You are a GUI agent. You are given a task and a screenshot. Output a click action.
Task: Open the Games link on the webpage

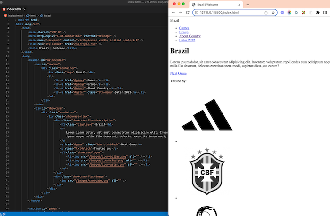[x=184, y=28]
